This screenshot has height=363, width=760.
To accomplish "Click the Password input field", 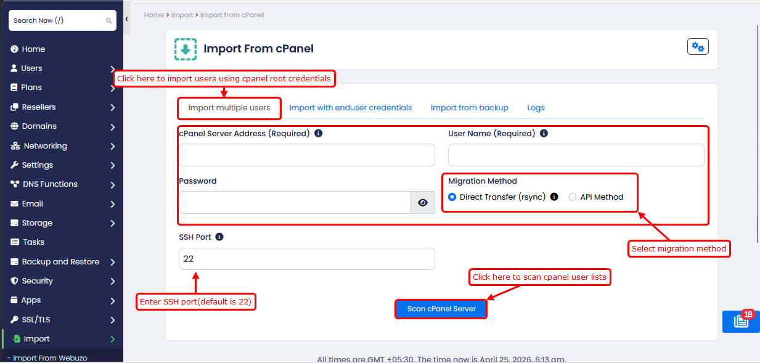I will [295, 202].
